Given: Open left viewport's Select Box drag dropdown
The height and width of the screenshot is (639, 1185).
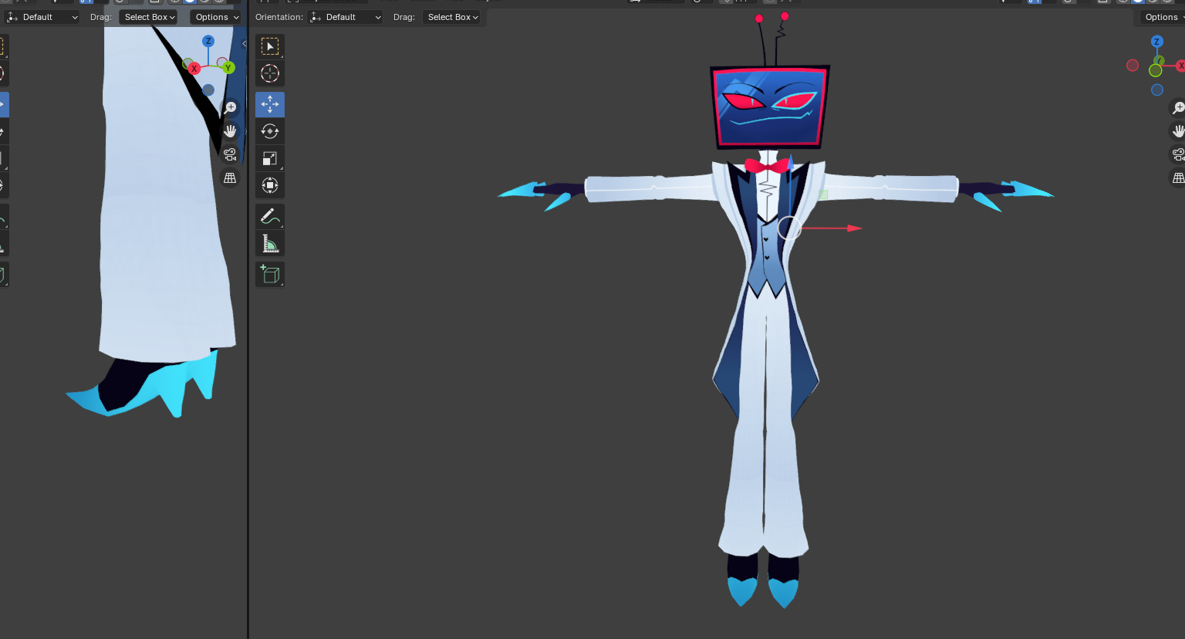Looking at the screenshot, I should tap(149, 17).
